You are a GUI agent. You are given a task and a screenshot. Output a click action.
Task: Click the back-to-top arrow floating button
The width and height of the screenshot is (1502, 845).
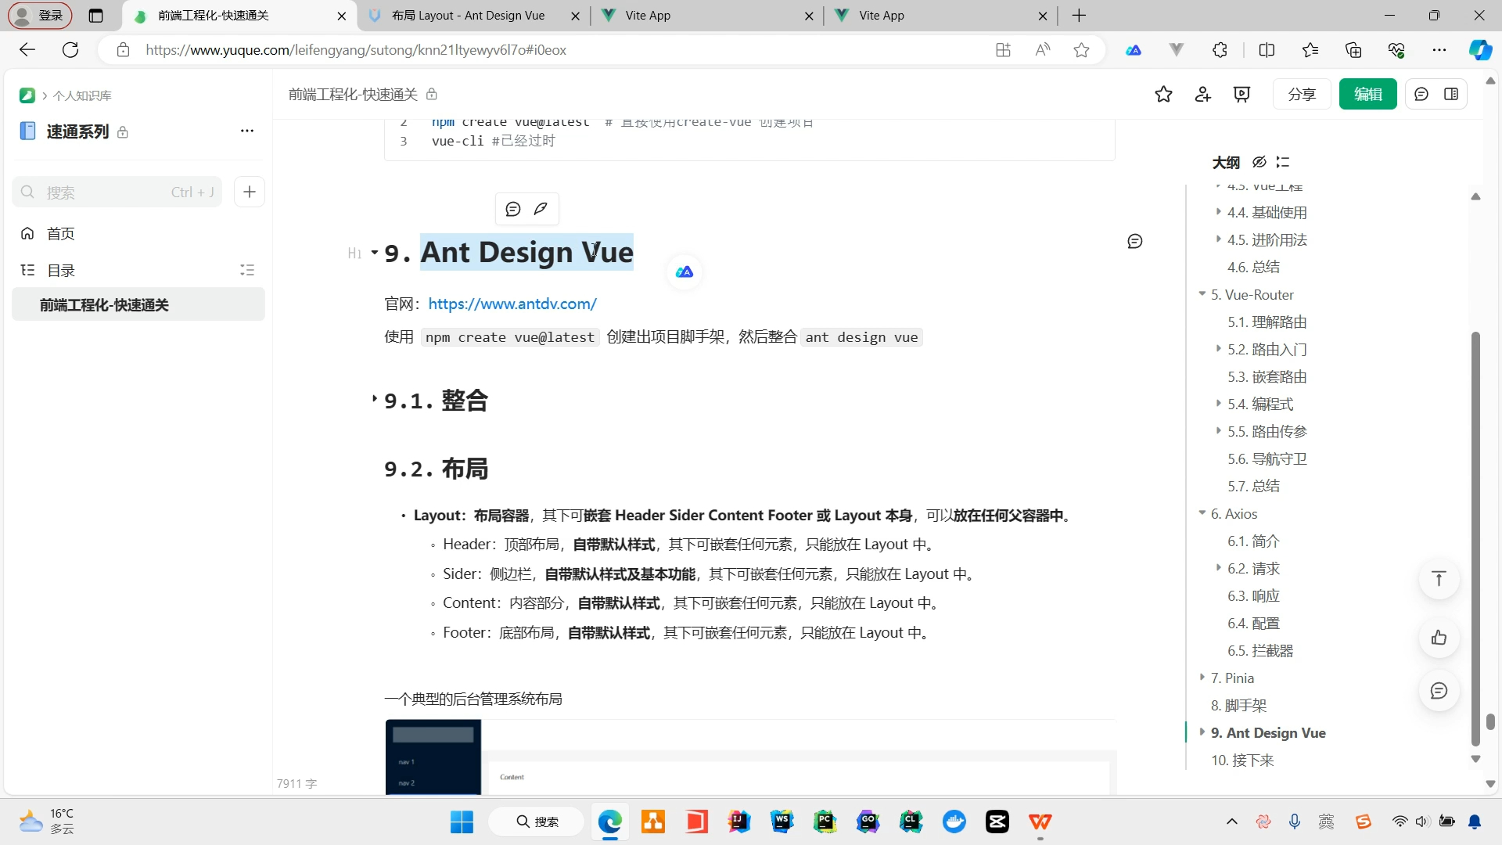click(x=1439, y=578)
